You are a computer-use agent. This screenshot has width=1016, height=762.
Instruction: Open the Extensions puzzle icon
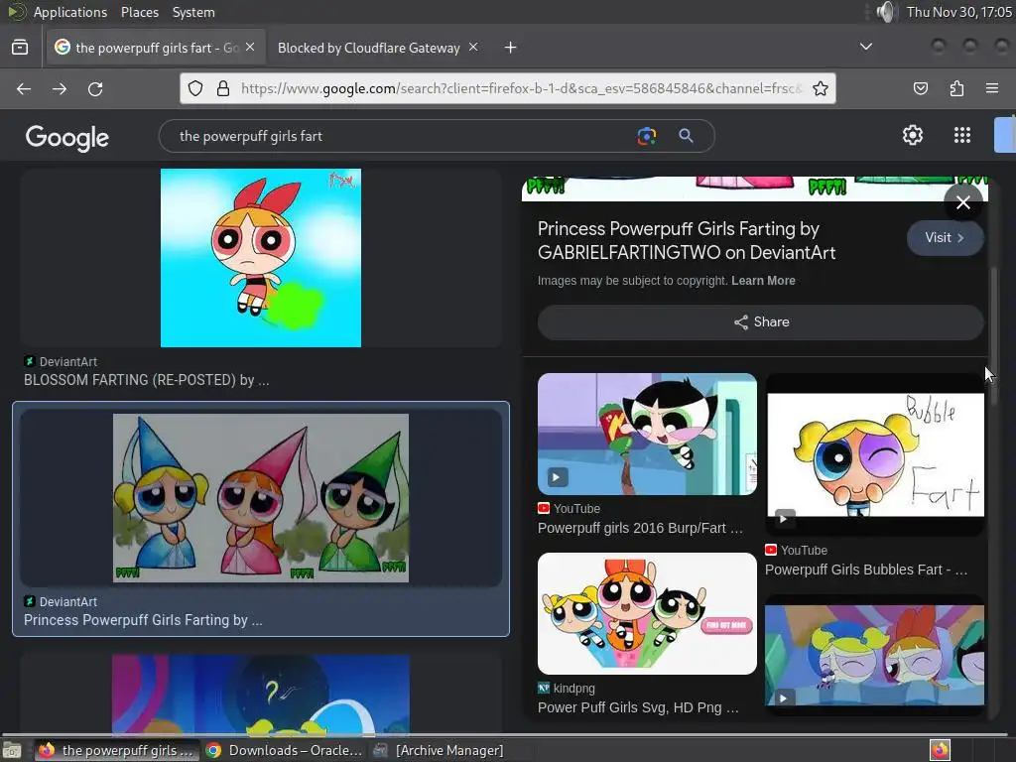point(956,88)
